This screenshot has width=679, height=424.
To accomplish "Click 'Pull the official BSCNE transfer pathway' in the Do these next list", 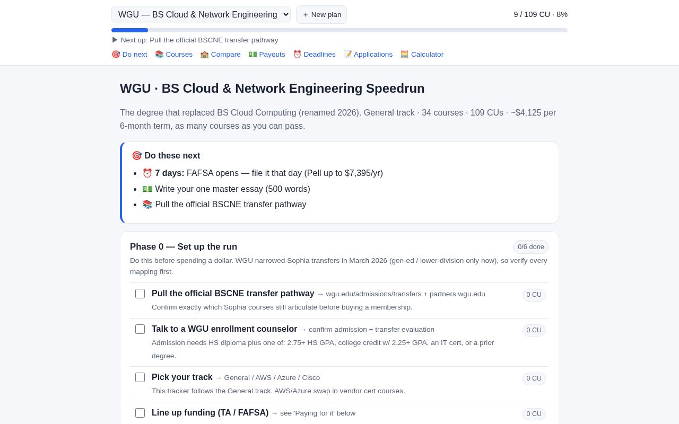I will click(x=224, y=205).
